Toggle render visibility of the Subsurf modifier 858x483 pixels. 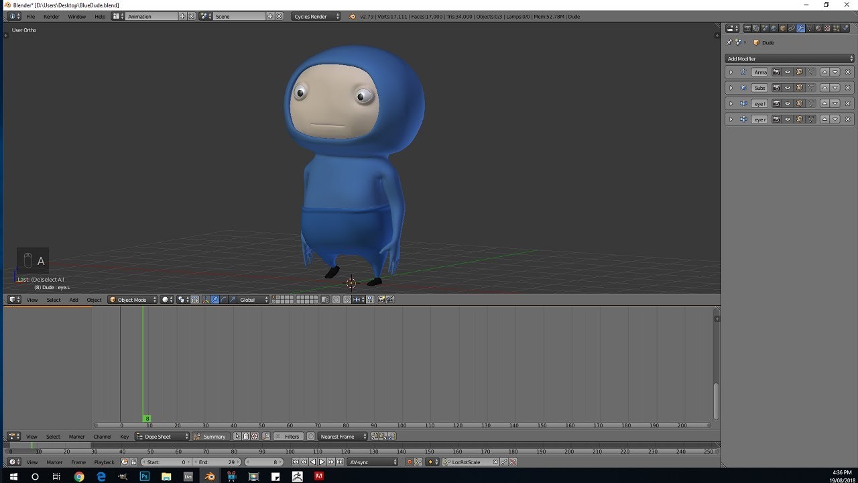[776, 88]
